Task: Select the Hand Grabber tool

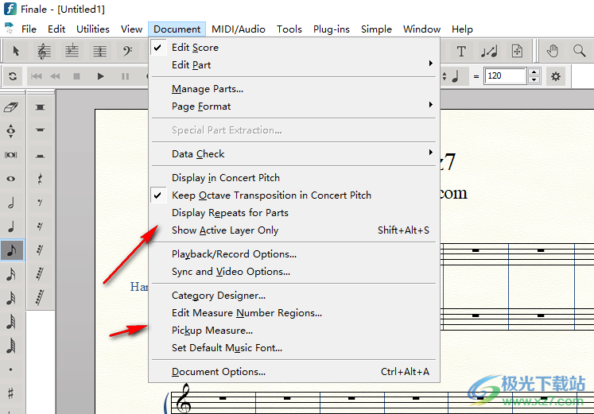Action: [553, 52]
